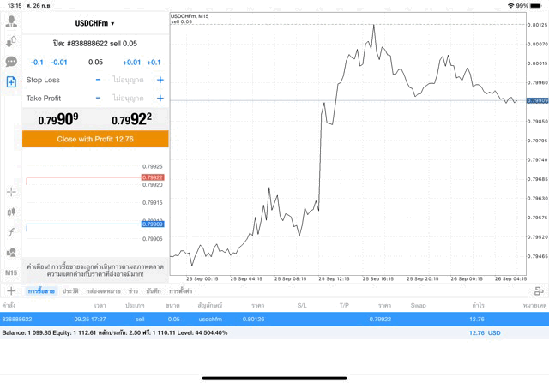The image size is (549, 383).
Task: Select the 838888622 sell position row
Action: tap(257, 319)
